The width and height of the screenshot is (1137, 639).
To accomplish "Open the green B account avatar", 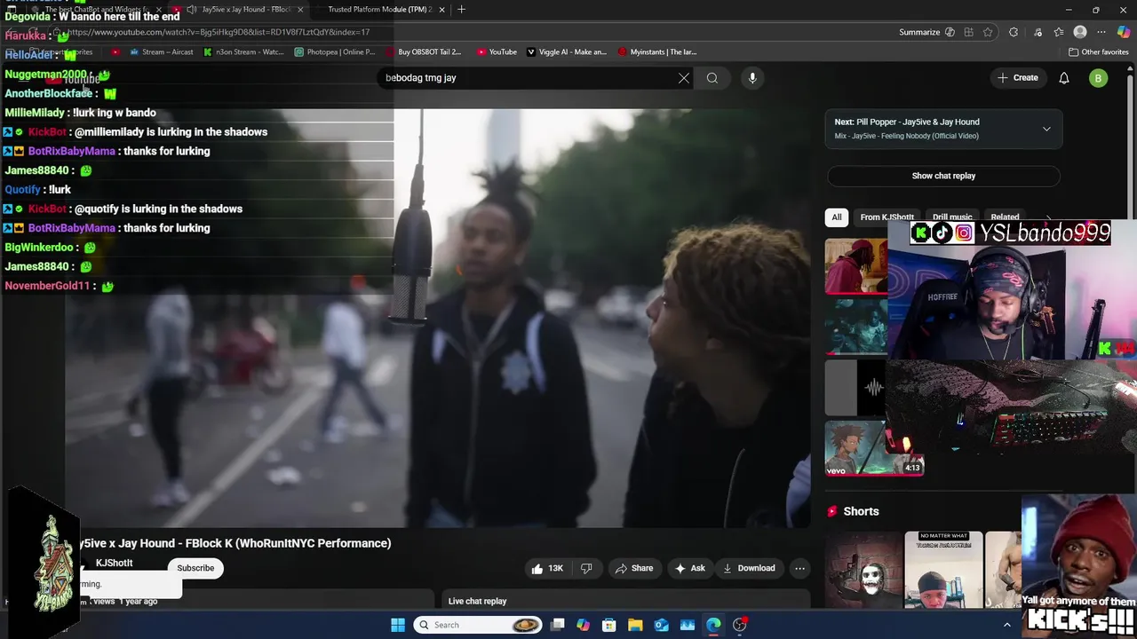I will coord(1098,78).
